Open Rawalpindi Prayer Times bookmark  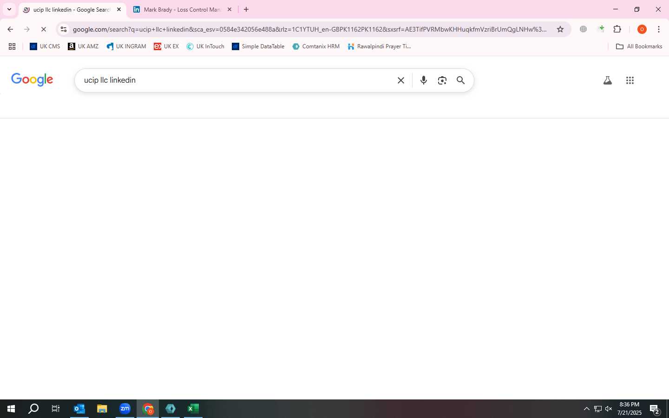click(x=380, y=46)
